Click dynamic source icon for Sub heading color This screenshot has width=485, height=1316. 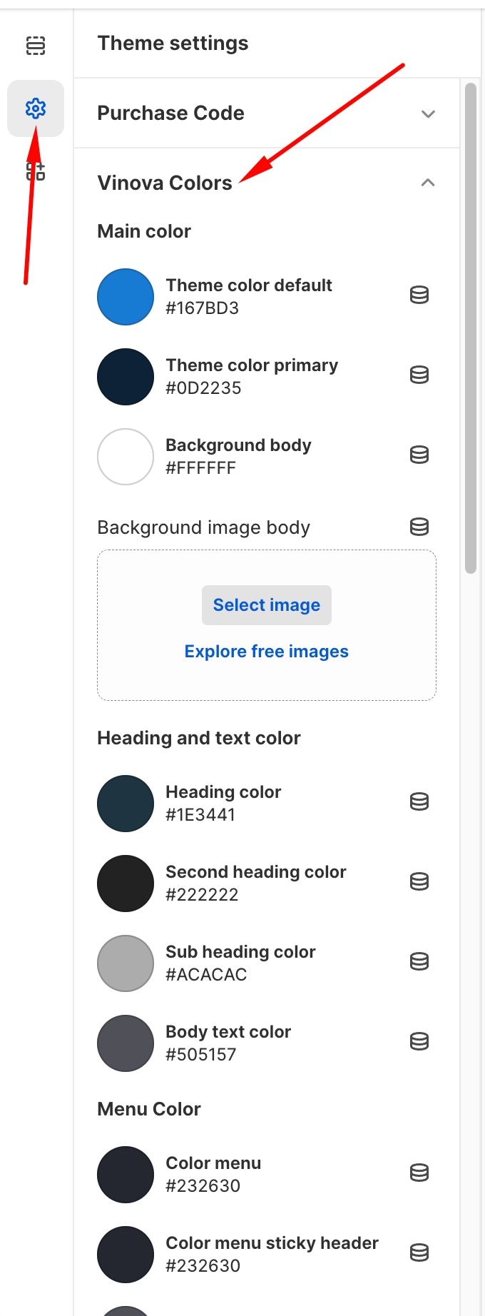419,961
